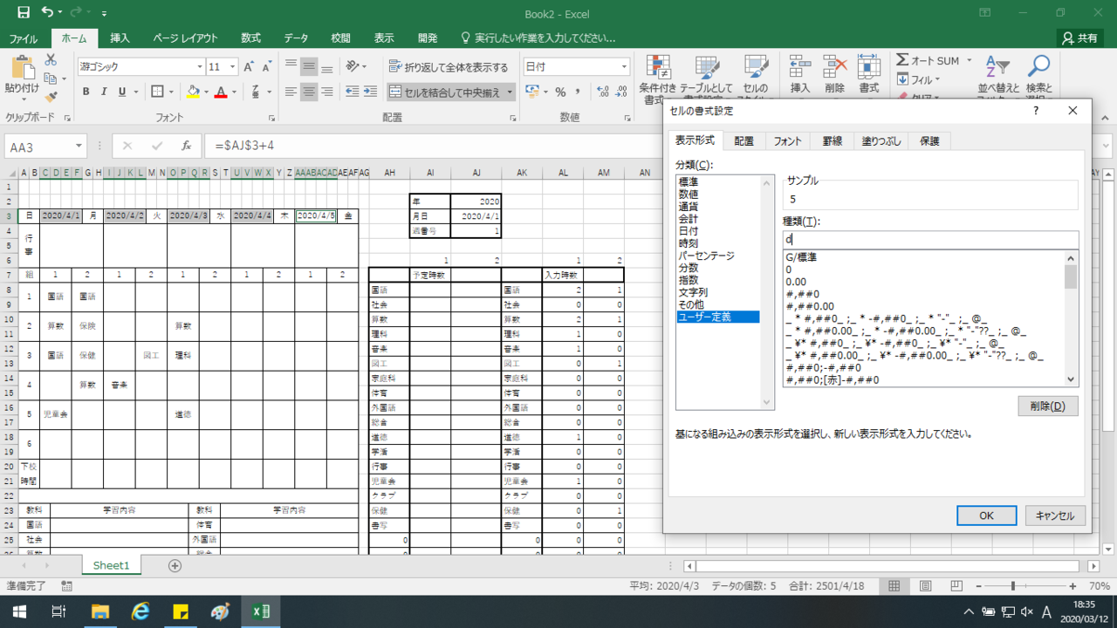Click 折り返して全体を表示する wrap text button

pyautogui.click(x=449, y=66)
